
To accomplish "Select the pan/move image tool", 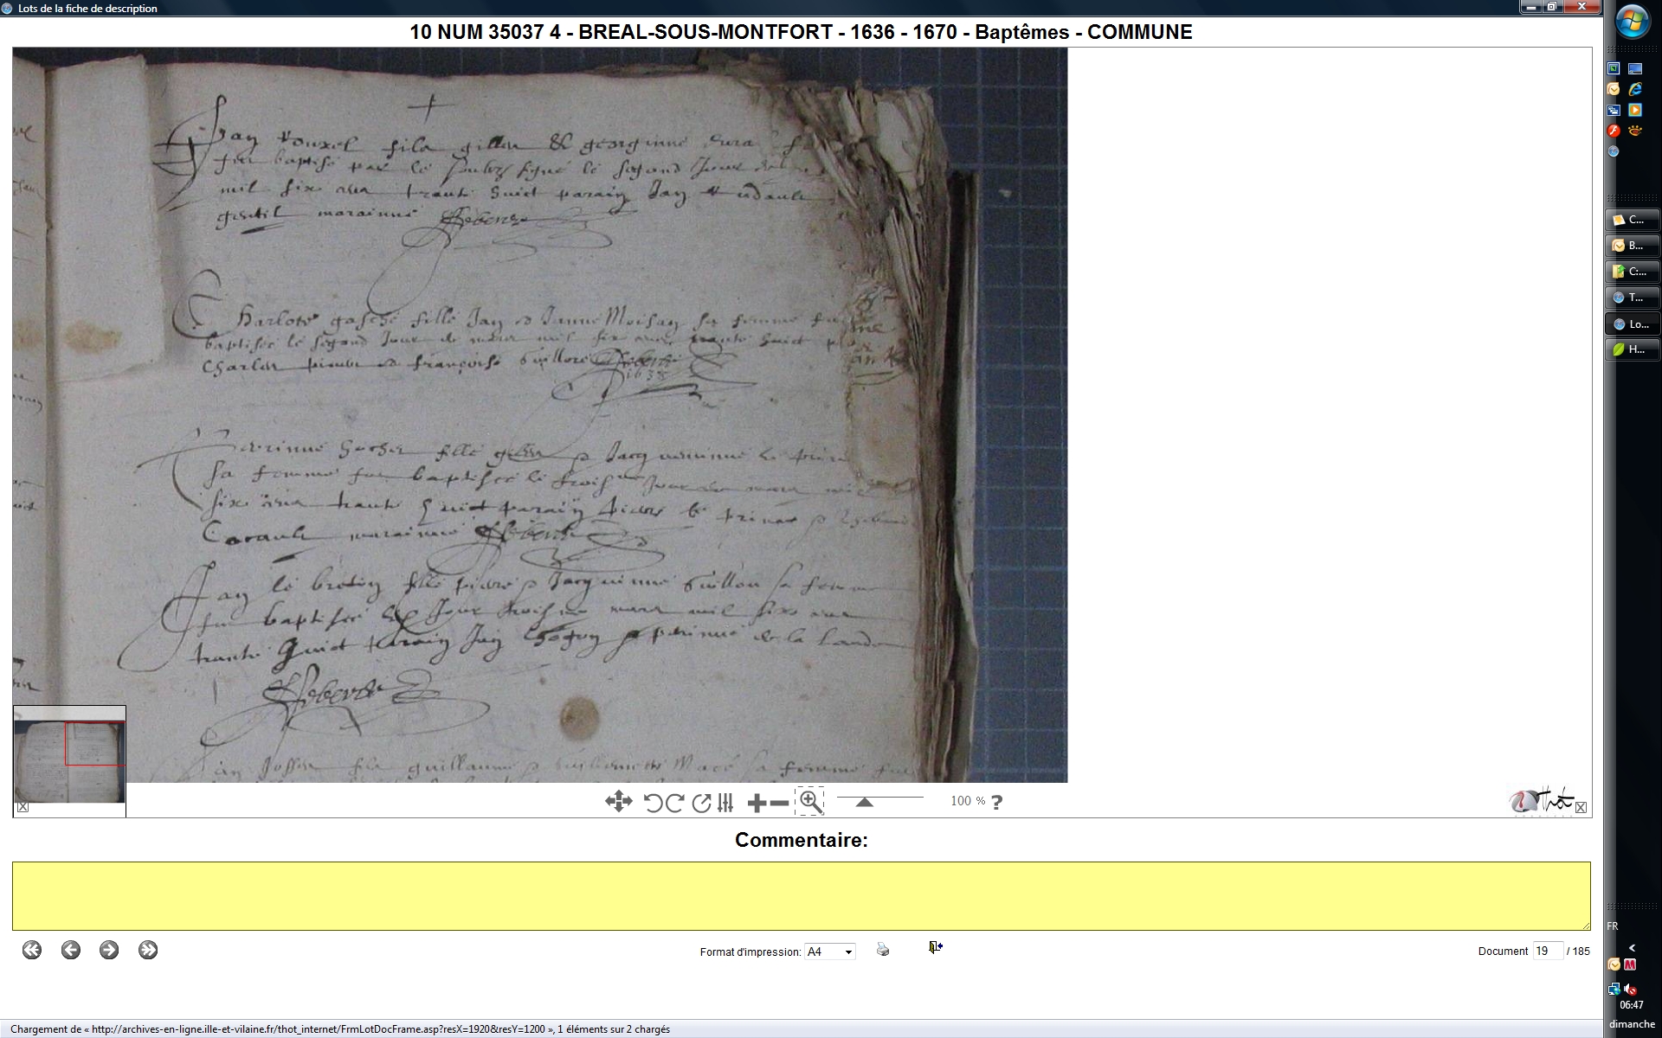I will point(618,802).
